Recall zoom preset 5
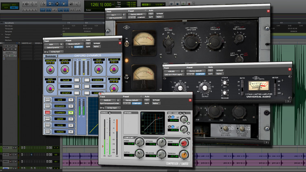The width and height of the screenshot is (306, 172). click(35, 10)
